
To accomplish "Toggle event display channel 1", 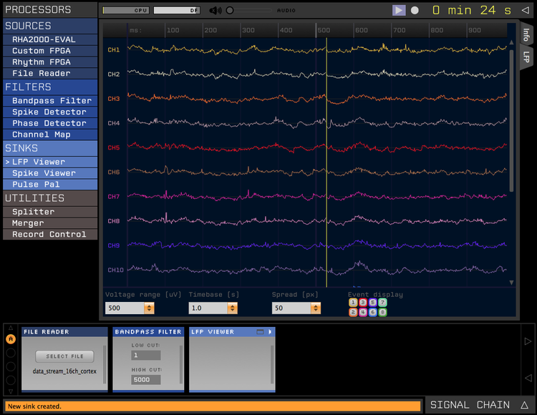I will point(352,303).
